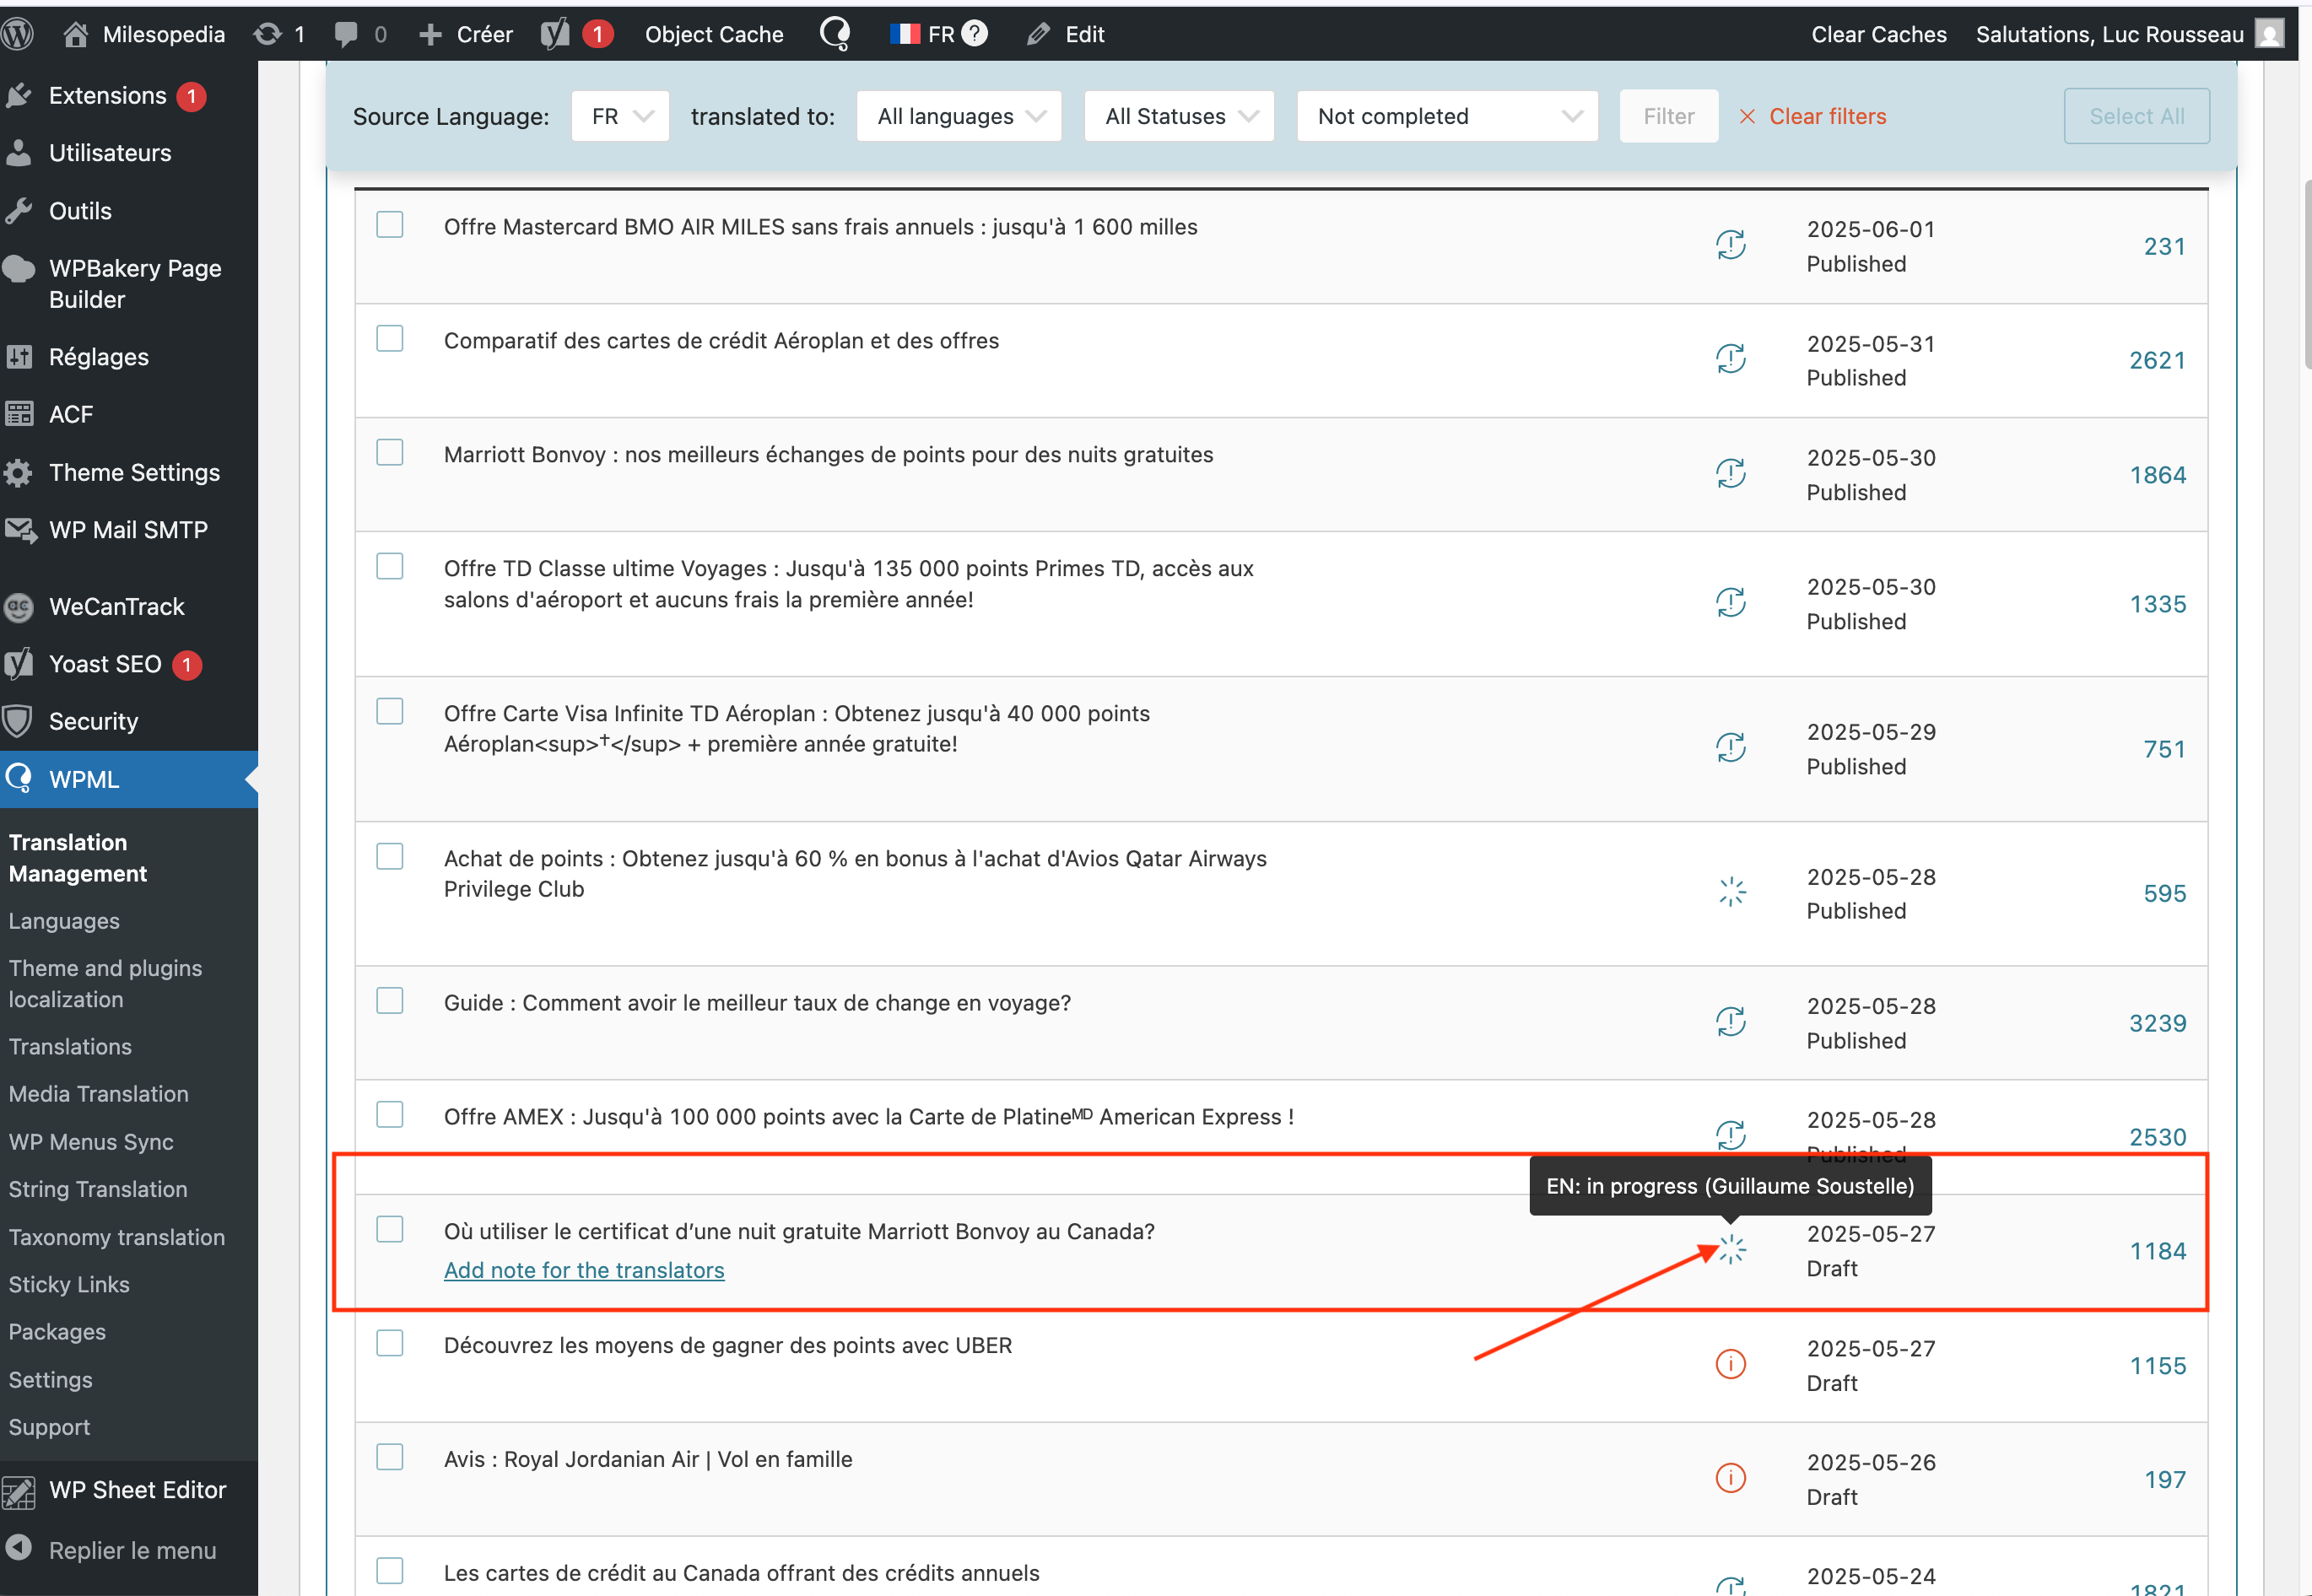Check the taux de change guide checkbox

[x=390, y=1001]
